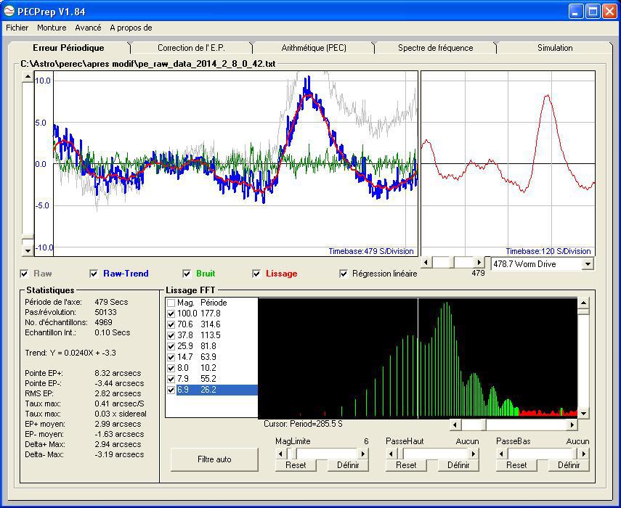Screen dimensions: 621x508
Task: Open the Fichier menu
Action: coord(17,28)
